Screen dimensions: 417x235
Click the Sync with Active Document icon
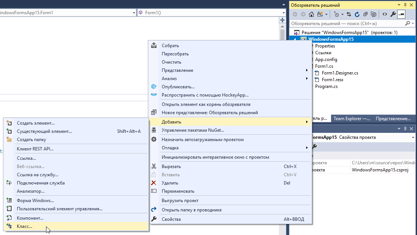(x=348, y=15)
